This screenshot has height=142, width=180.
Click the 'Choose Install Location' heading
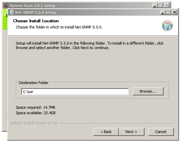pos(36,21)
